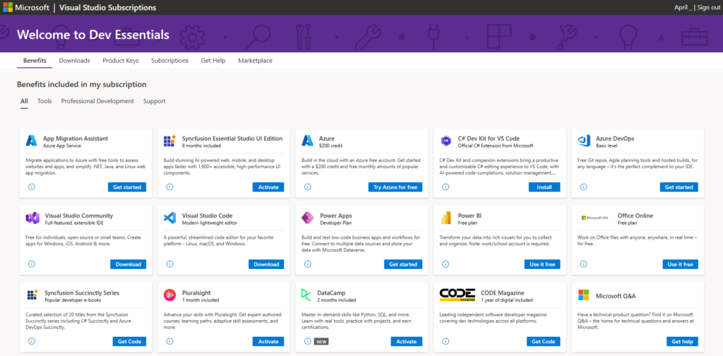Click the Microsoft 365 Office Online logo
The width and height of the screenshot is (723, 356).
point(595,218)
